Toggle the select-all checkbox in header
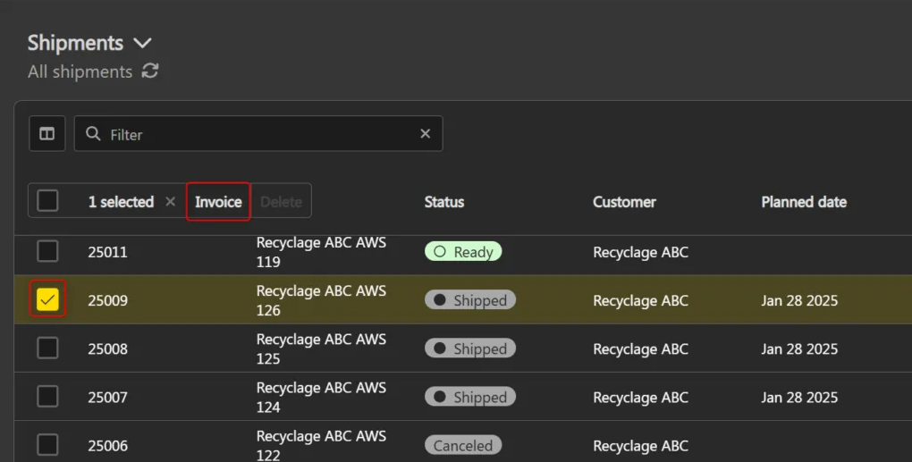Viewport: 912px width, 462px height. pos(47,201)
